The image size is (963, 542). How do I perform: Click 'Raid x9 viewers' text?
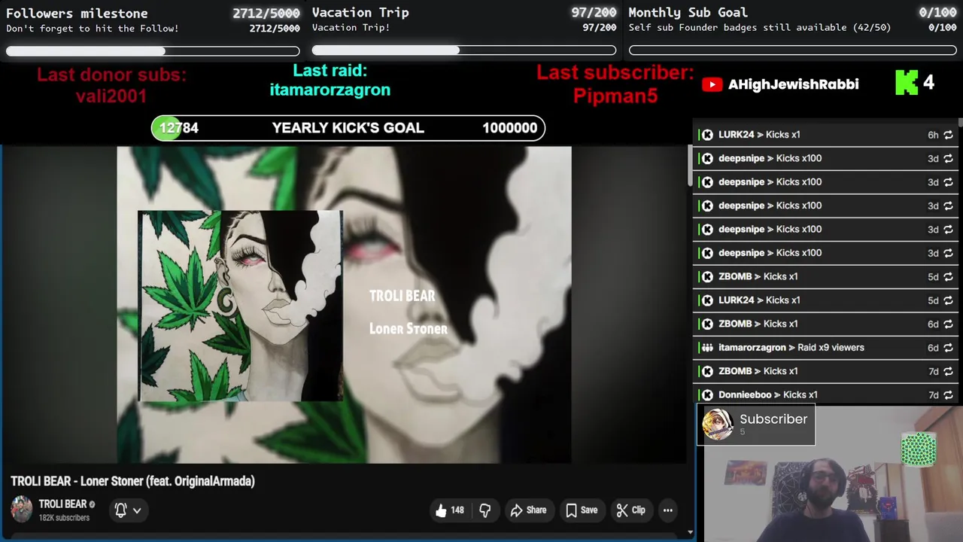[x=831, y=348]
